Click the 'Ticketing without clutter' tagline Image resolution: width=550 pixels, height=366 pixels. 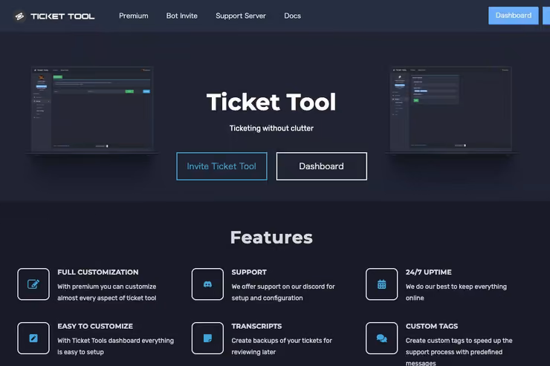[x=271, y=128]
